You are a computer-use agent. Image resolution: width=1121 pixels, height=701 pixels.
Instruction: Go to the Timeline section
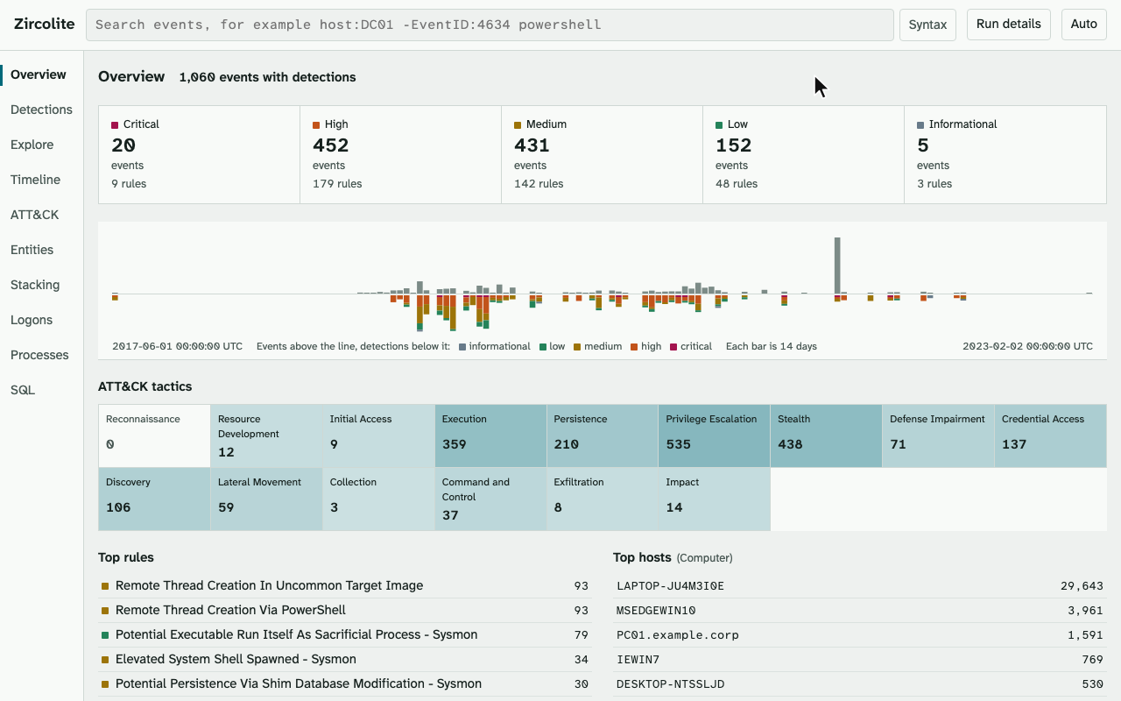point(41,180)
